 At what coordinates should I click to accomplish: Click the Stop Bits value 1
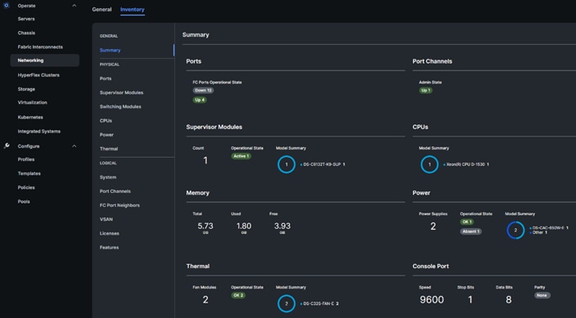[470, 300]
